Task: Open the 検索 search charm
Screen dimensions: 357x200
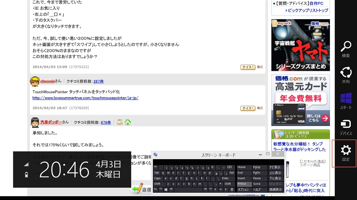Action: point(345,49)
